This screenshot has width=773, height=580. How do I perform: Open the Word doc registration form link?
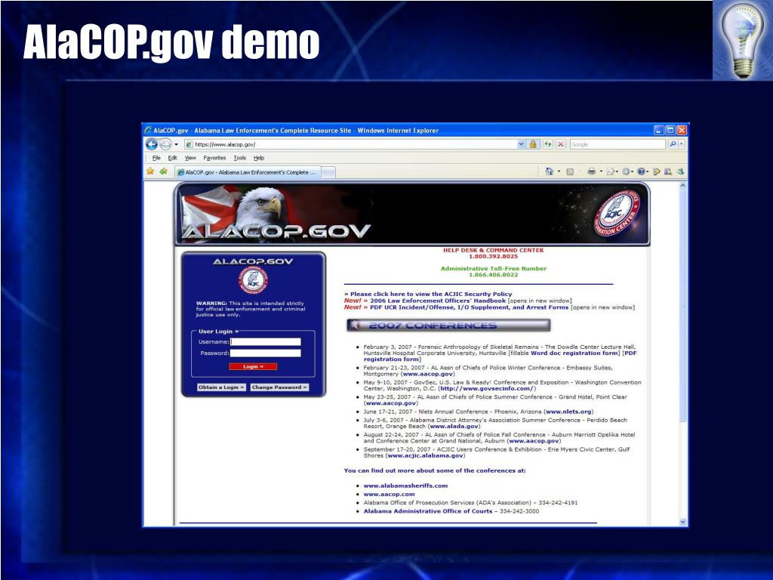click(x=574, y=353)
